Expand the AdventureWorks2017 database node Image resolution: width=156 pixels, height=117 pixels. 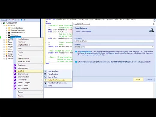[7, 33]
